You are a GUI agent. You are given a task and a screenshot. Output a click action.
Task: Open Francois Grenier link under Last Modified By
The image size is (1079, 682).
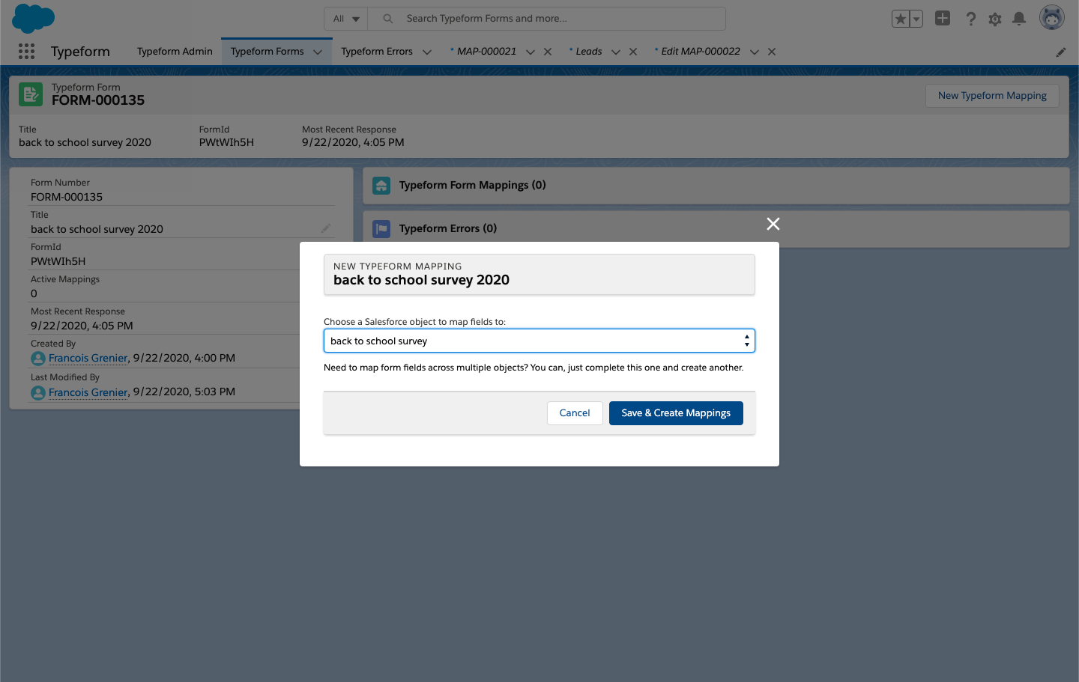(x=88, y=392)
